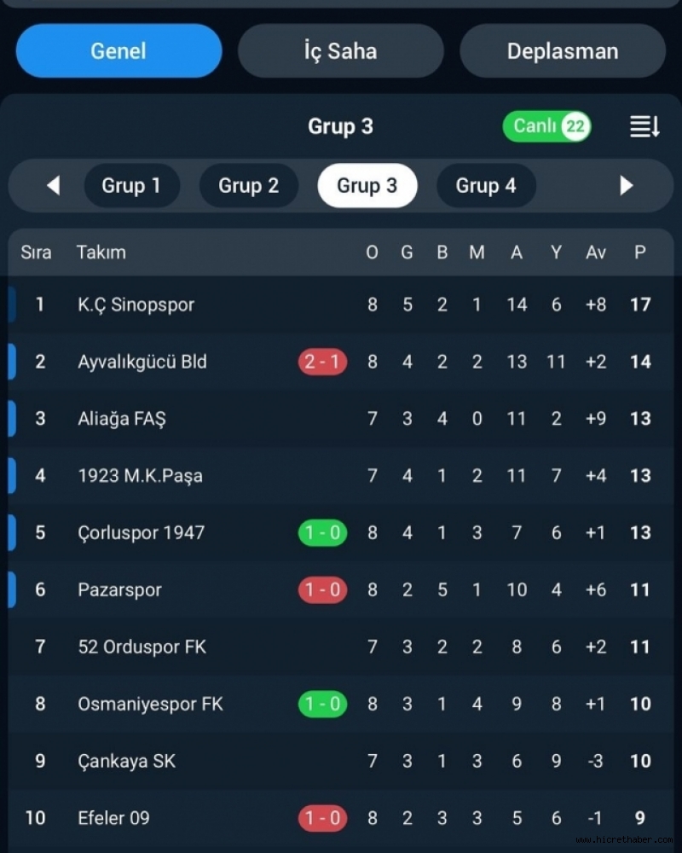Image resolution: width=682 pixels, height=853 pixels.
Task: Open the sort order icon
Action: click(644, 126)
